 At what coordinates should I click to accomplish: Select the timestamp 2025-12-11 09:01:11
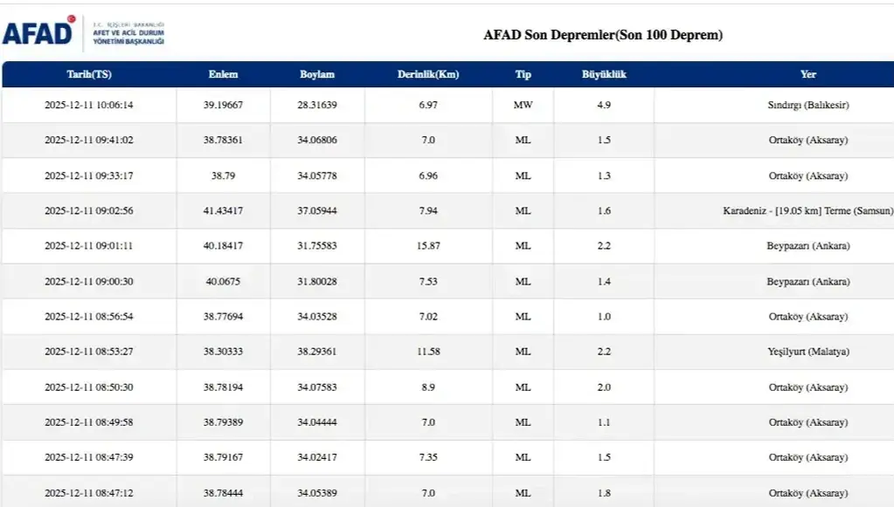pos(89,246)
